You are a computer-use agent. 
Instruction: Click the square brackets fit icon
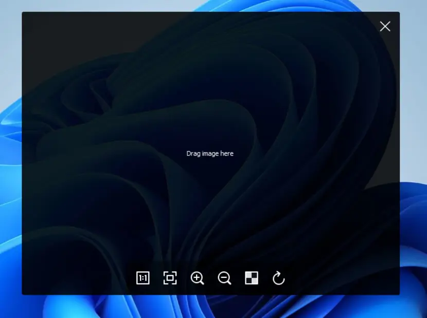tap(170, 278)
